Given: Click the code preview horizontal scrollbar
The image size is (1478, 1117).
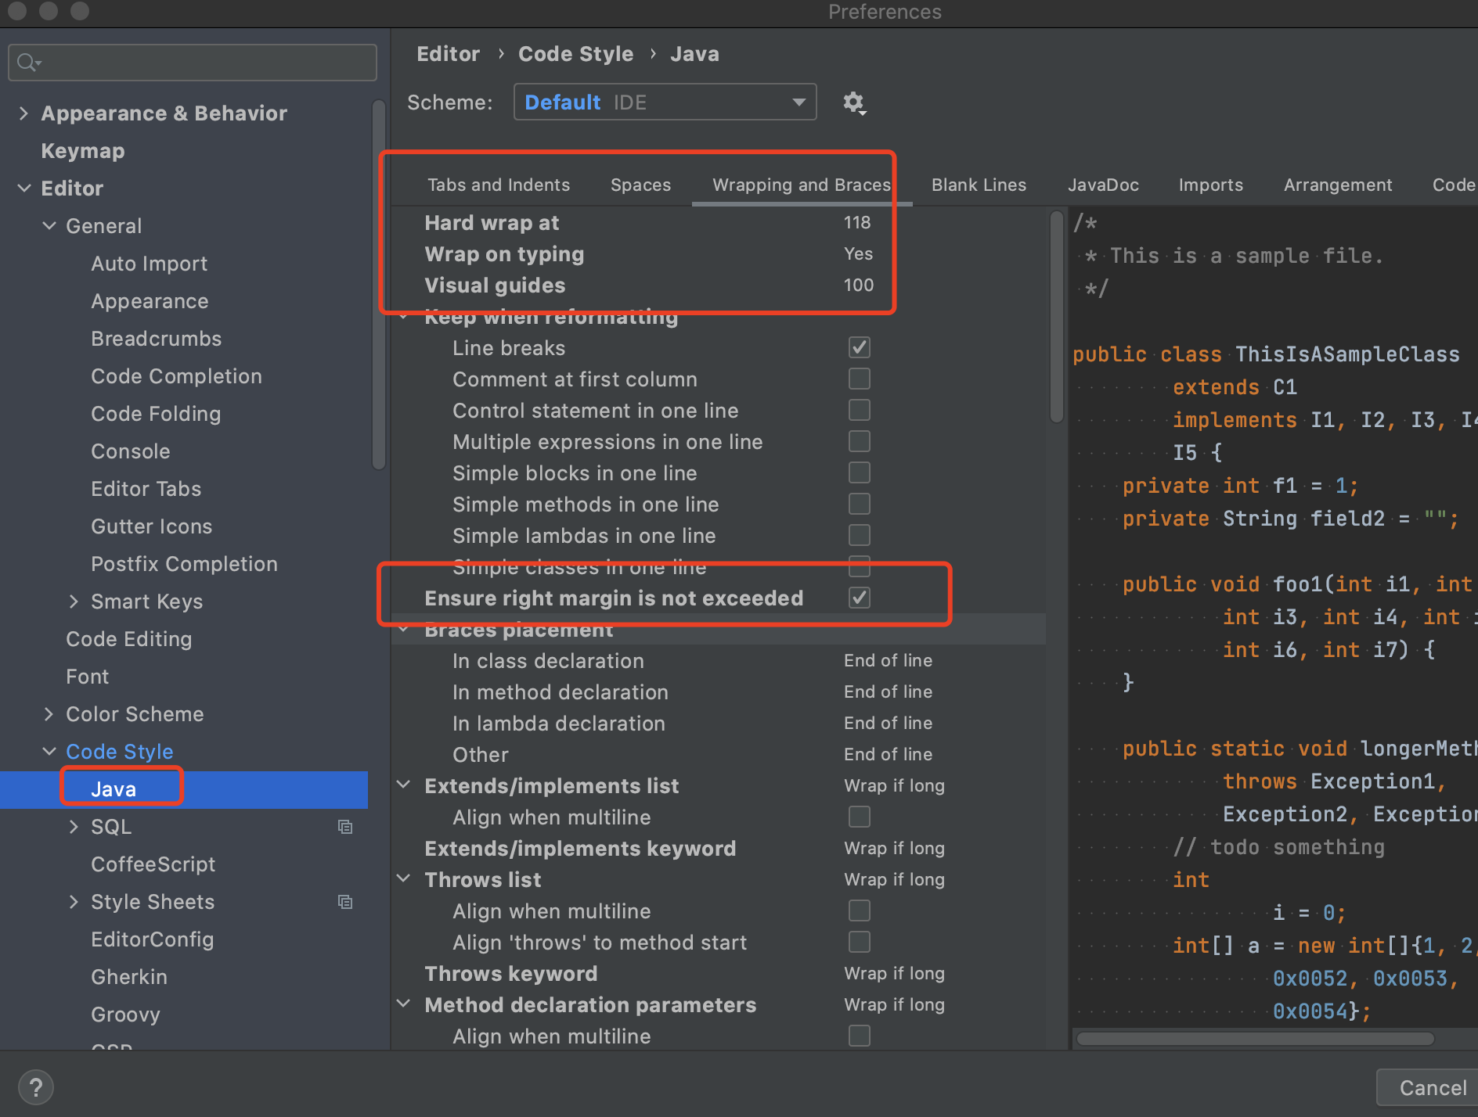Looking at the screenshot, I should coord(1255,1039).
